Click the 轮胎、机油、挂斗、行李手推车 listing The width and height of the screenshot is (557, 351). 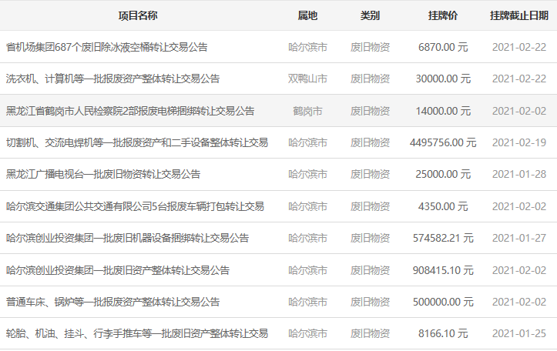137,333
